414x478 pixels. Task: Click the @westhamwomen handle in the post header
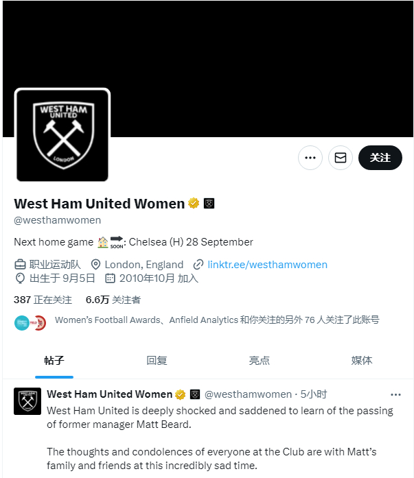pyautogui.click(x=248, y=394)
